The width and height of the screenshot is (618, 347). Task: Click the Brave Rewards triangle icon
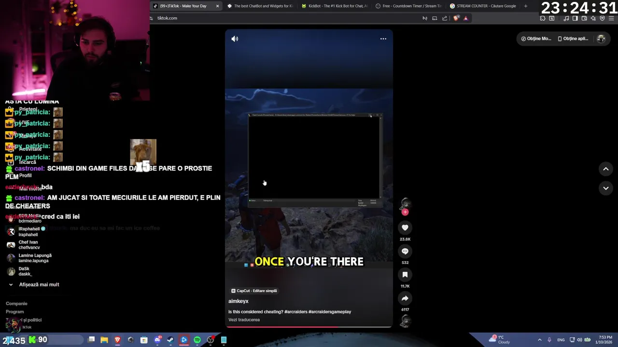[x=466, y=18]
